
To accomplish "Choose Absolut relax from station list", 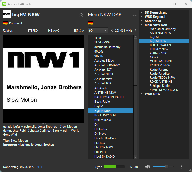I will tap(103, 79).
